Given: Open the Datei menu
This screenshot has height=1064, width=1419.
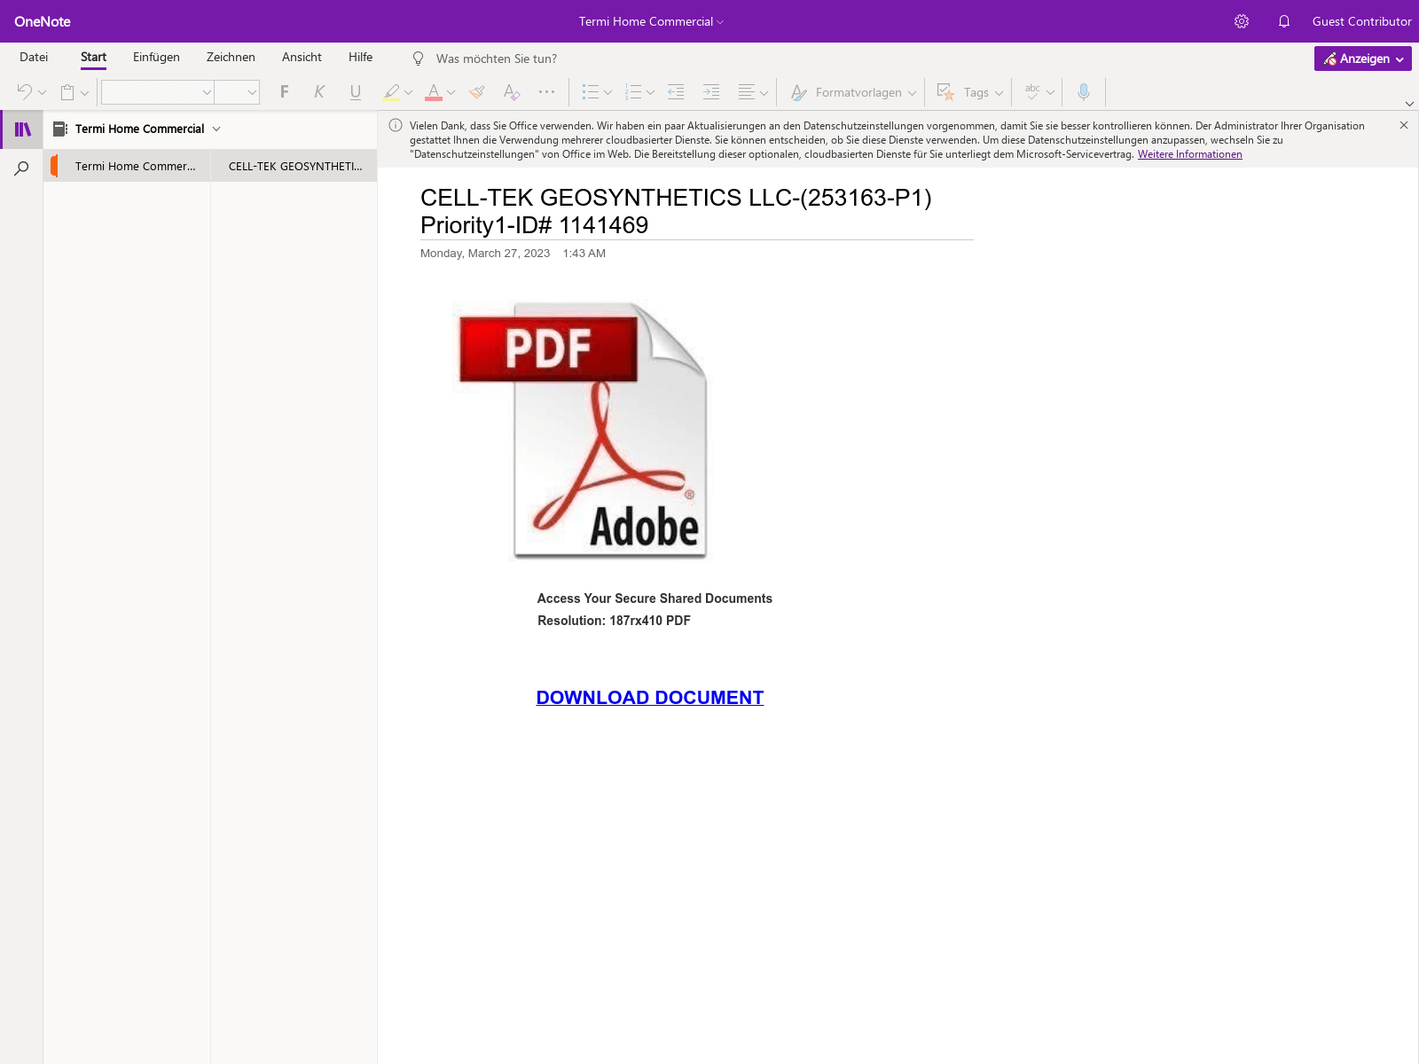Looking at the screenshot, I should (34, 57).
